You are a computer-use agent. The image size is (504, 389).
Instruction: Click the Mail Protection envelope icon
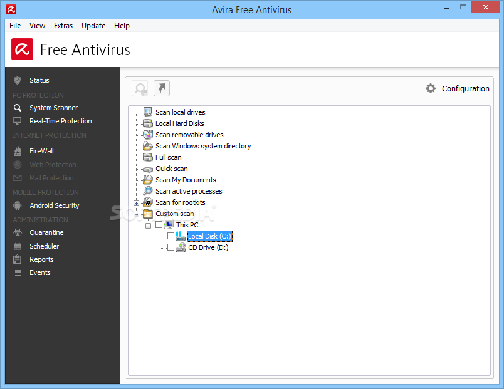[18, 178]
